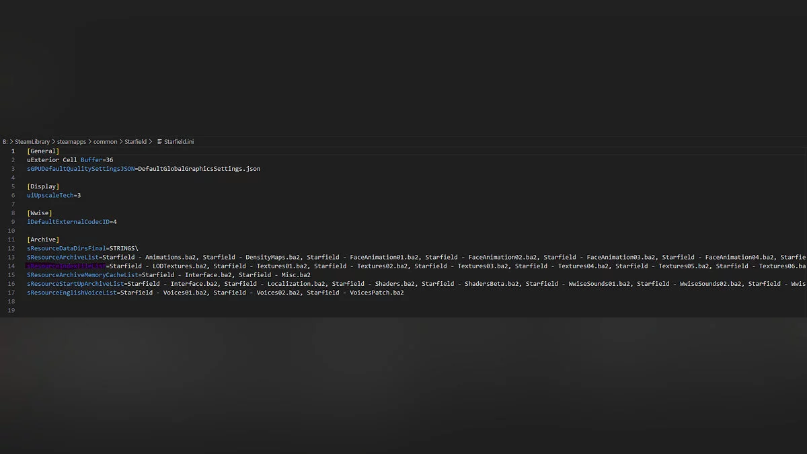Click Starfield - DensityMaps.ba2 entry

[252, 257]
